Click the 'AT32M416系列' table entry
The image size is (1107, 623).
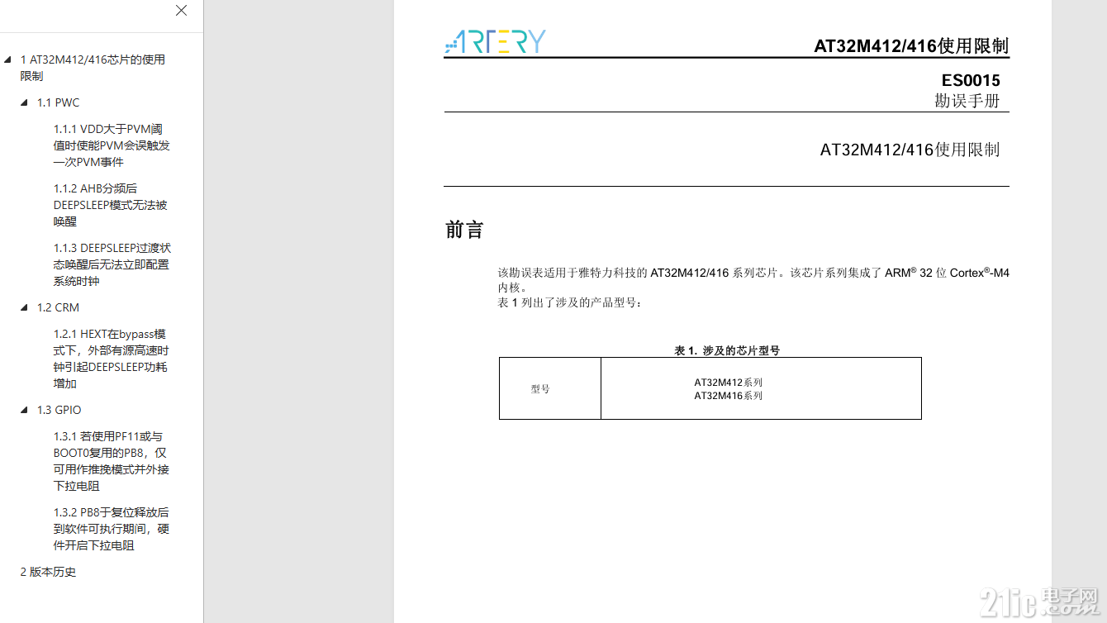pyautogui.click(x=728, y=396)
